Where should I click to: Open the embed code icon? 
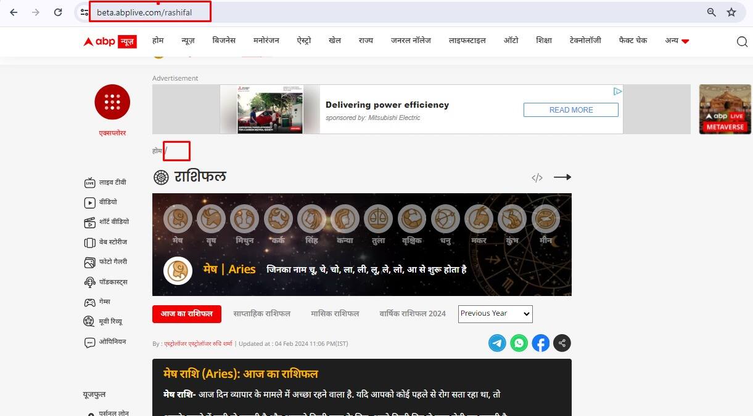pos(537,178)
